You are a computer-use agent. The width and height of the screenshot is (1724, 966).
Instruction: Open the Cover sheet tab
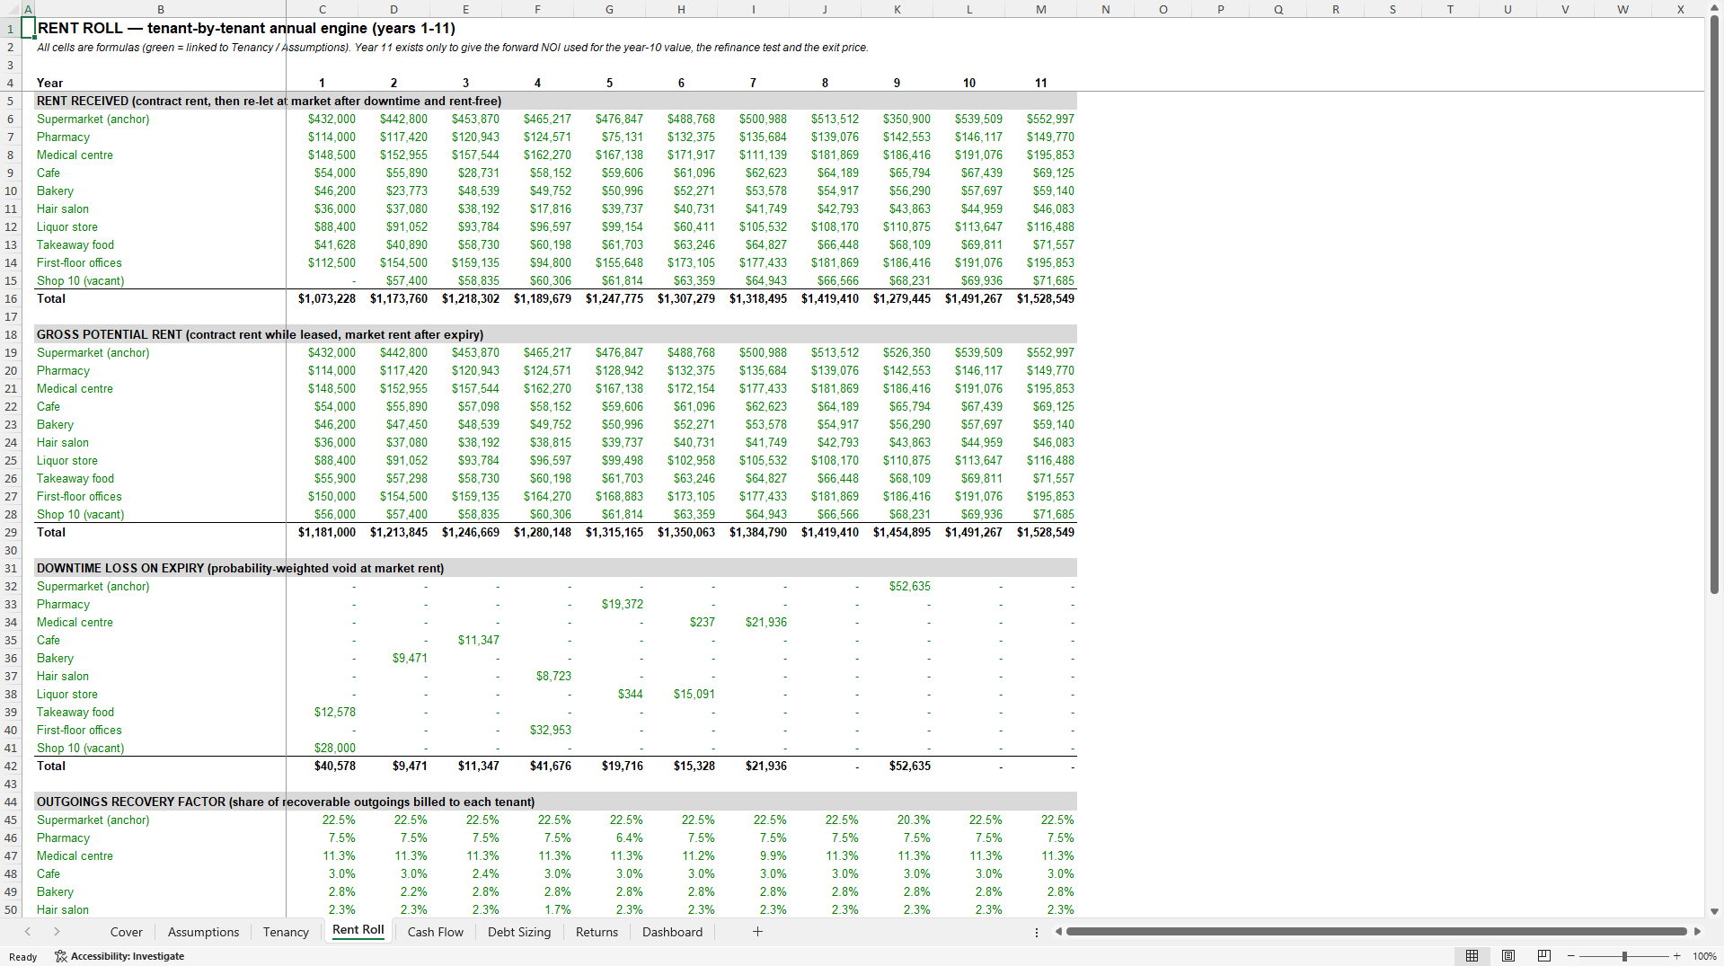tap(126, 932)
